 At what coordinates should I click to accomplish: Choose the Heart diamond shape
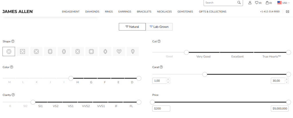pos(119,52)
